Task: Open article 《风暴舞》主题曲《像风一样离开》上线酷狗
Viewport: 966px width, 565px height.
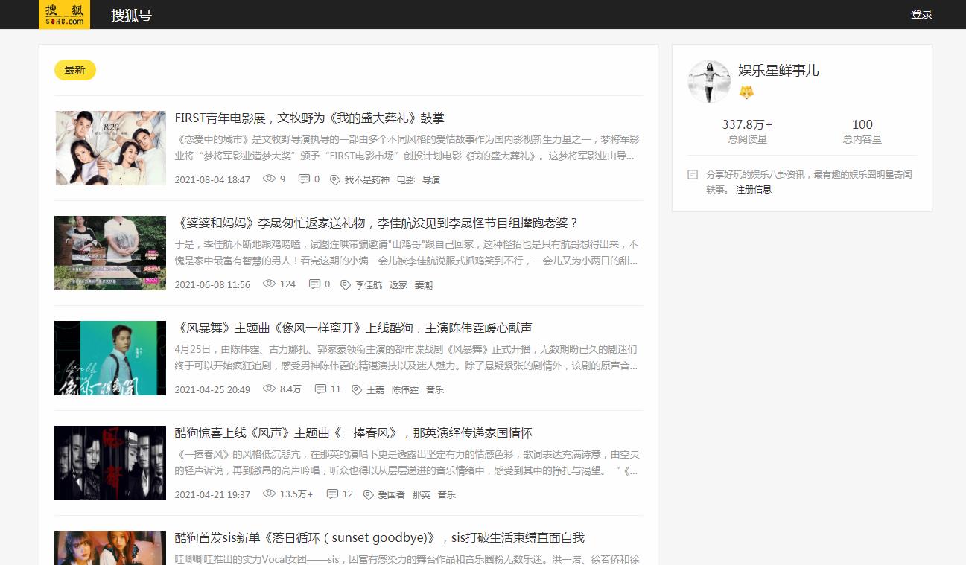Action: click(x=354, y=328)
